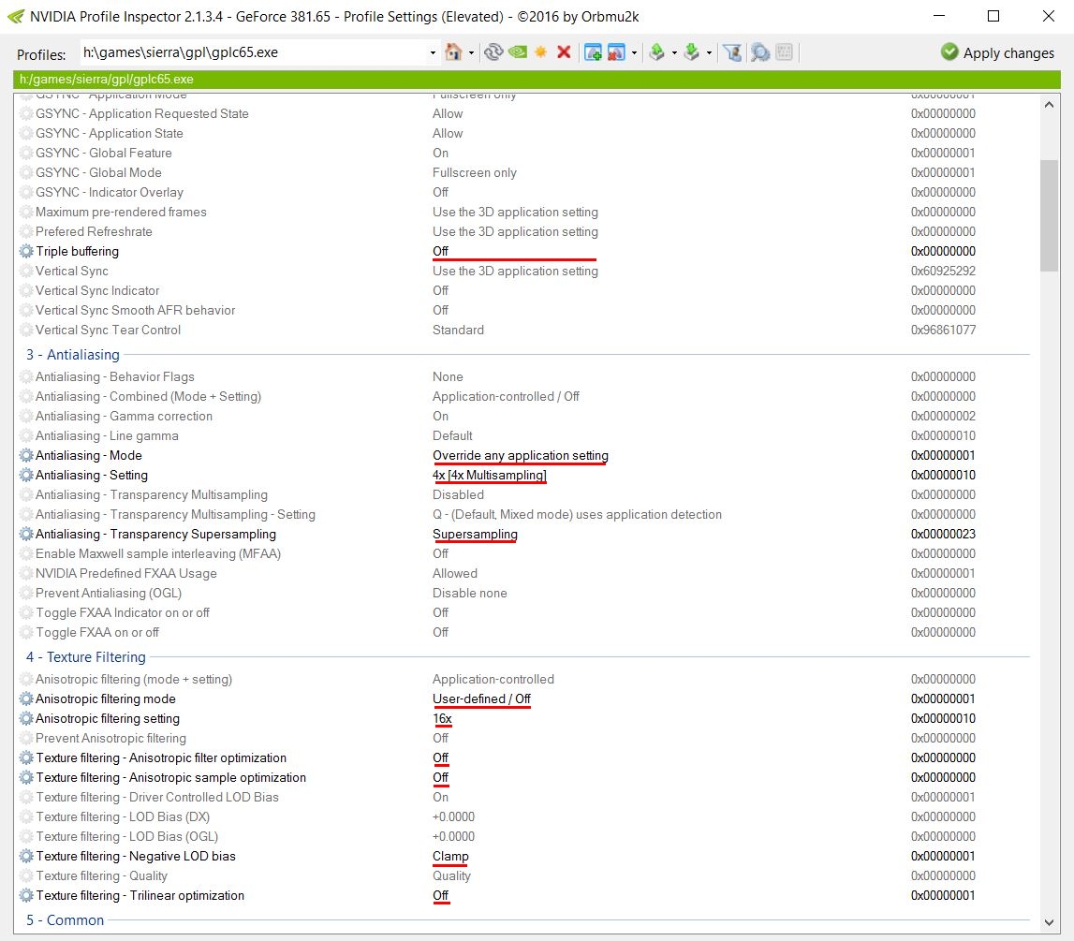Click the home profile icon
Image resolution: width=1074 pixels, height=941 pixels.
tap(453, 52)
